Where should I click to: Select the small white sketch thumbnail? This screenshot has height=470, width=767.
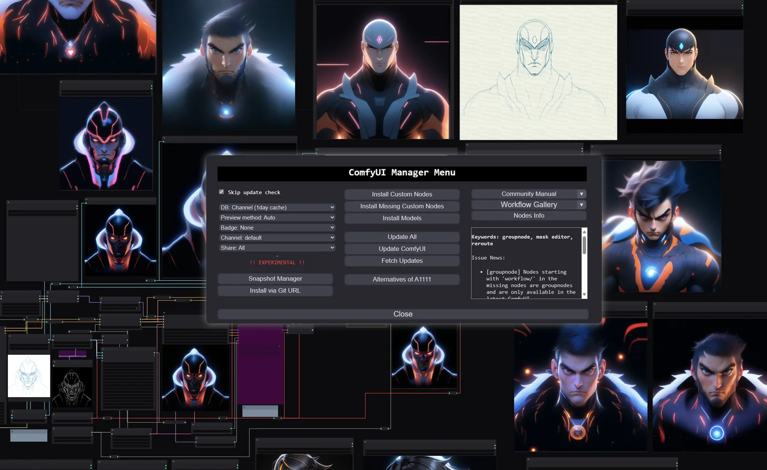click(x=29, y=376)
